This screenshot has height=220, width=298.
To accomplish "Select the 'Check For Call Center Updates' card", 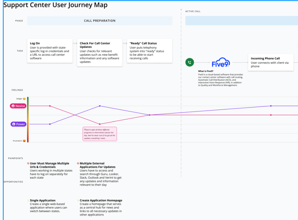I will pos(100,52).
